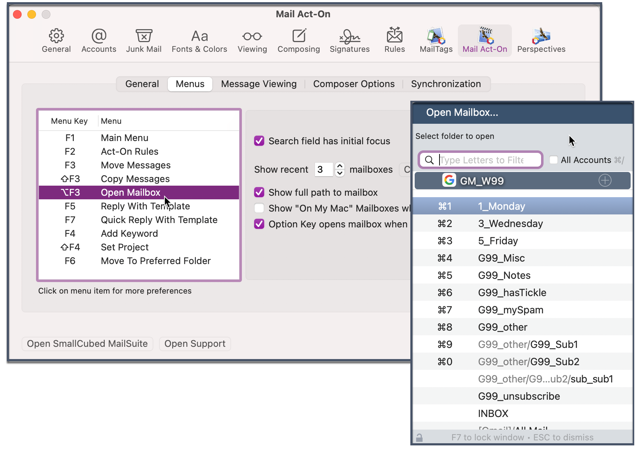This screenshot has width=640, height=449.
Task: Select Reply With Template row
Action: [139, 206]
